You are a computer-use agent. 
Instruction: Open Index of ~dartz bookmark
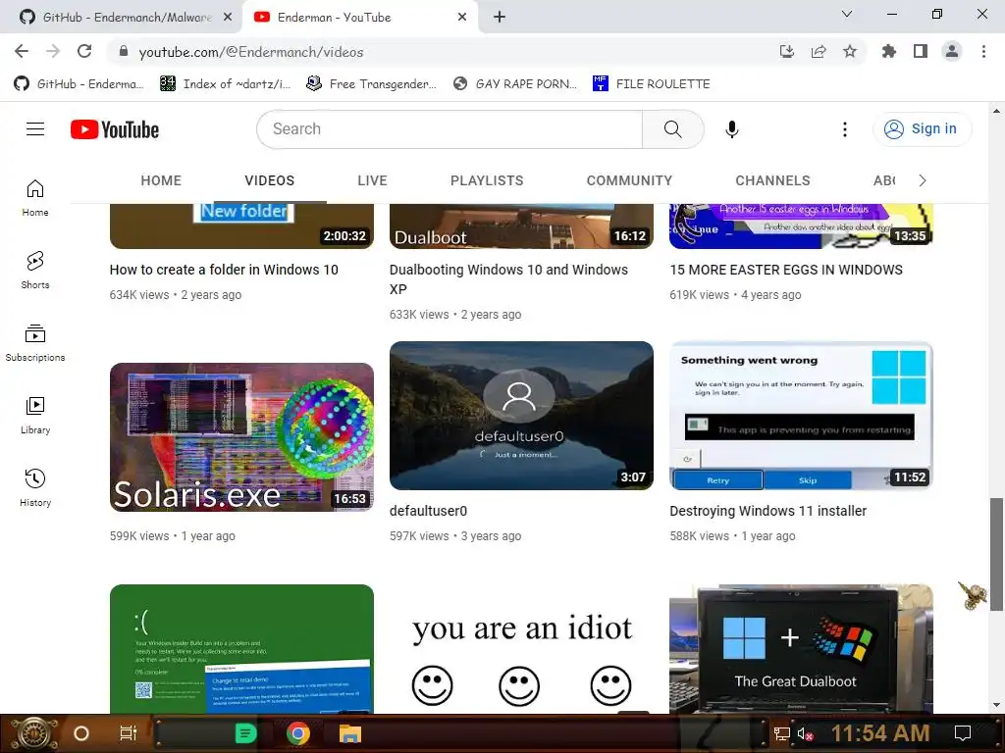click(x=225, y=84)
